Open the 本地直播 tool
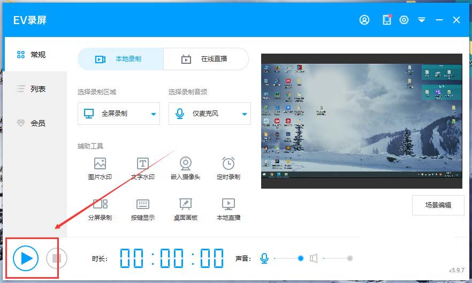 click(x=228, y=210)
